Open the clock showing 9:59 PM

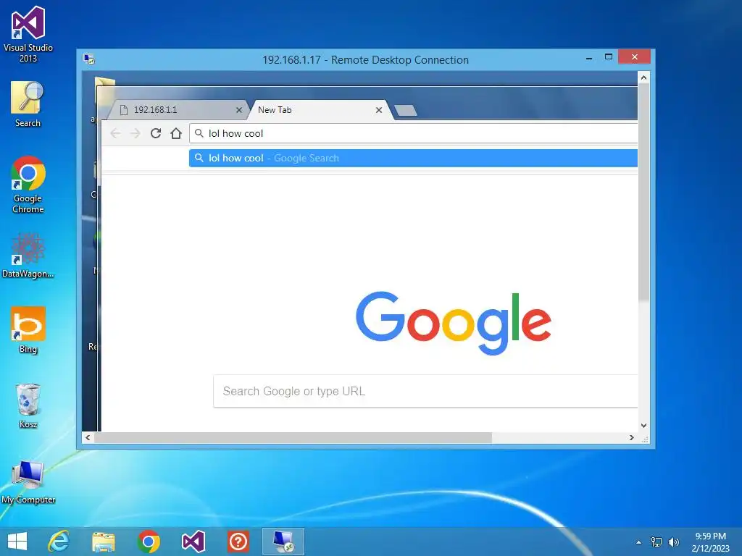710,542
